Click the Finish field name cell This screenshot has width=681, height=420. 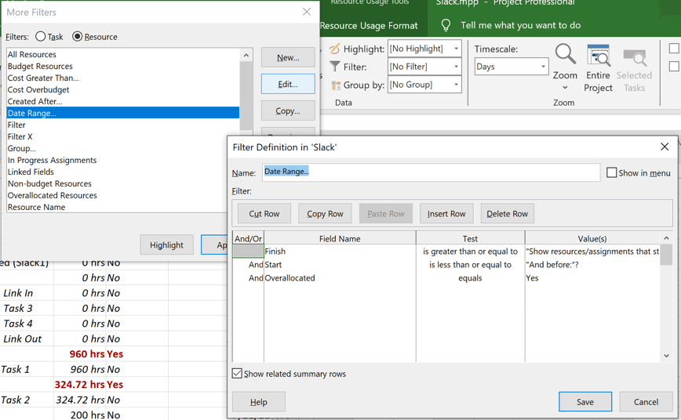pyautogui.click(x=340, y=252)
